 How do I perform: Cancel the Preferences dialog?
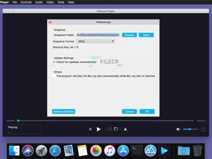click(129, 112)
